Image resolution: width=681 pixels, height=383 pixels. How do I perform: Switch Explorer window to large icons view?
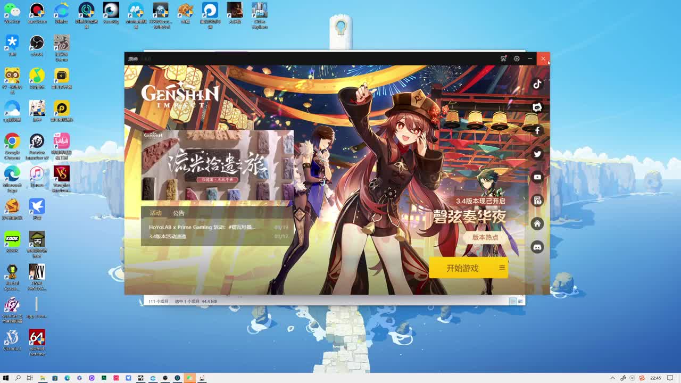(520, 301)
